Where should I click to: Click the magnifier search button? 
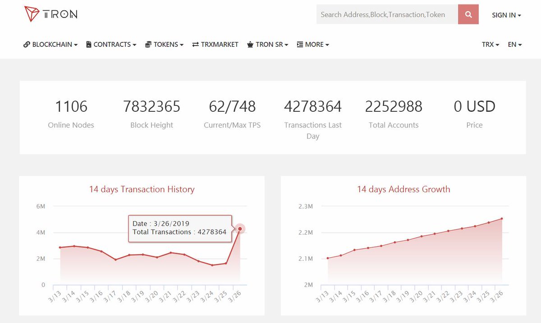click(x=468, y=14)
